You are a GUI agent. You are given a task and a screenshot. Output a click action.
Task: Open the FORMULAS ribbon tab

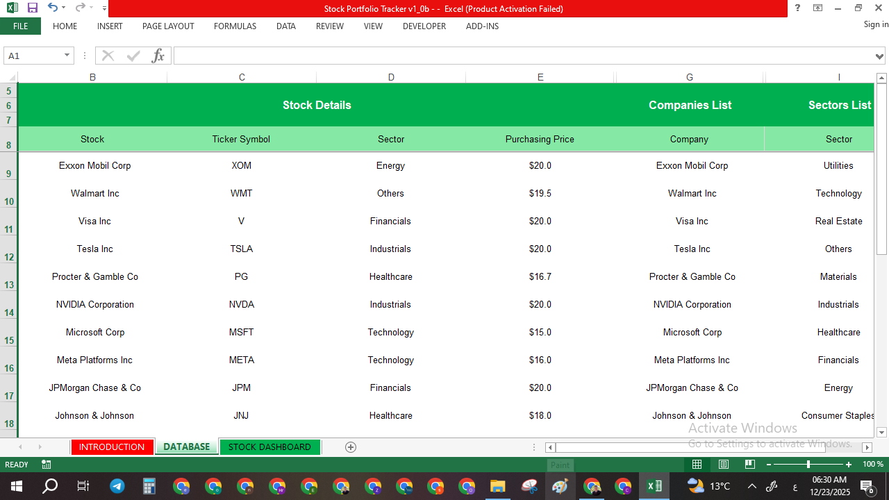point(235,26)
